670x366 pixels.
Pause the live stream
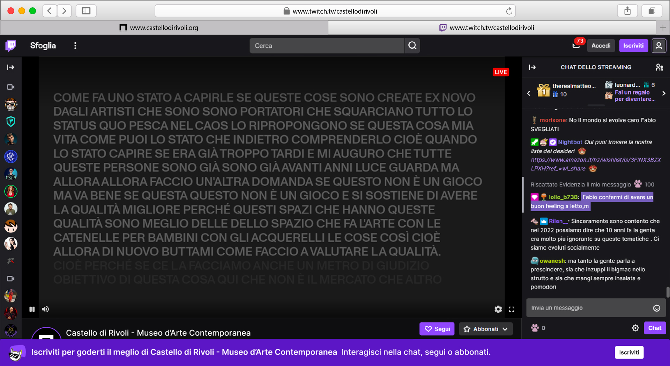[32, 309]
